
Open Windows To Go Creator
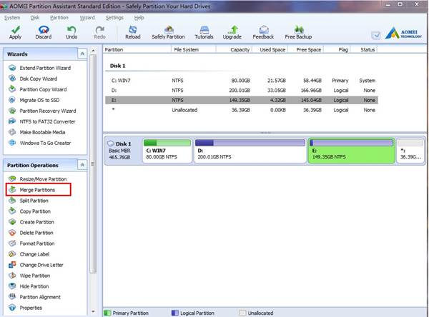coord(40,143)
